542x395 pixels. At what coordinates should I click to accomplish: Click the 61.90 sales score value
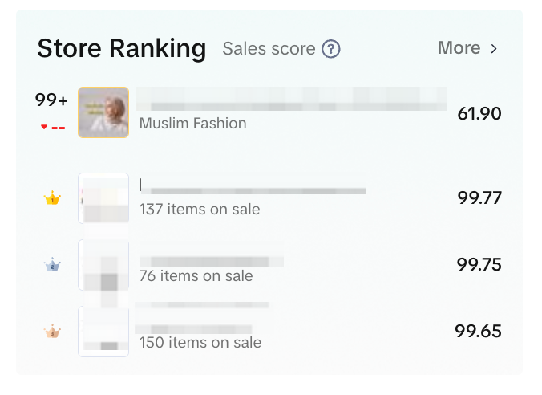coord(479,114)
